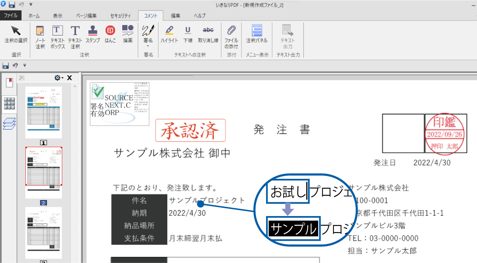The width and height of the screenshot is (477, 263).
Task: Select the ノート注釈 (note annotation) tool
Action: coord(40,35)
